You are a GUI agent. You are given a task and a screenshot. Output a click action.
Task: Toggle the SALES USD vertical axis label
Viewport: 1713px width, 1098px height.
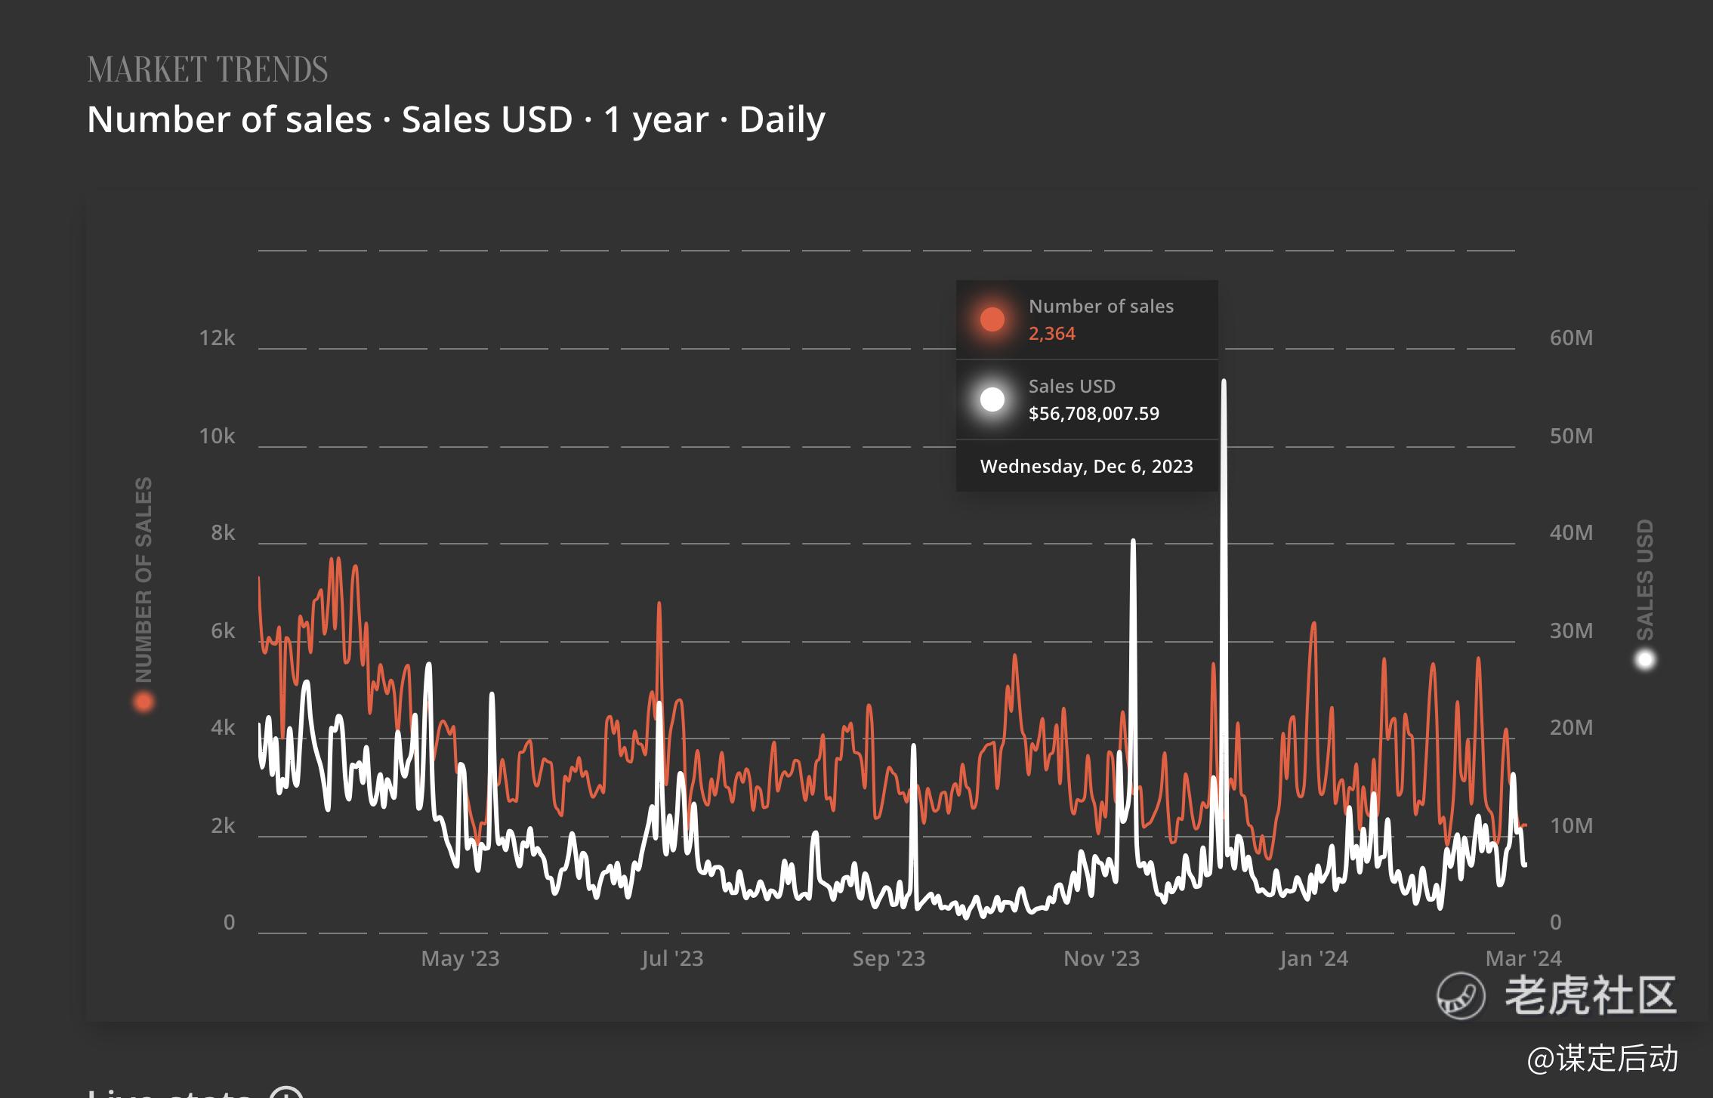[1645, 579]
